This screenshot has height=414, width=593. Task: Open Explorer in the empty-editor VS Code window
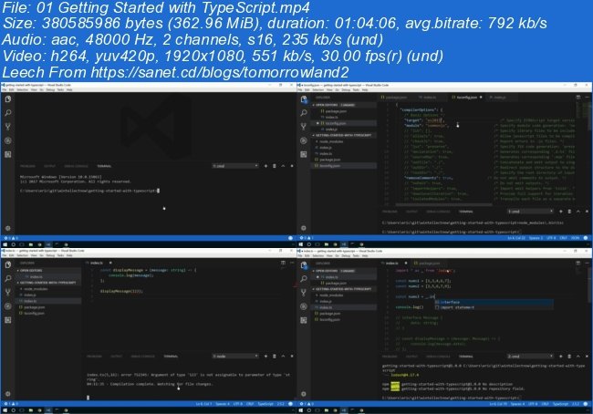tap(8, 99)
